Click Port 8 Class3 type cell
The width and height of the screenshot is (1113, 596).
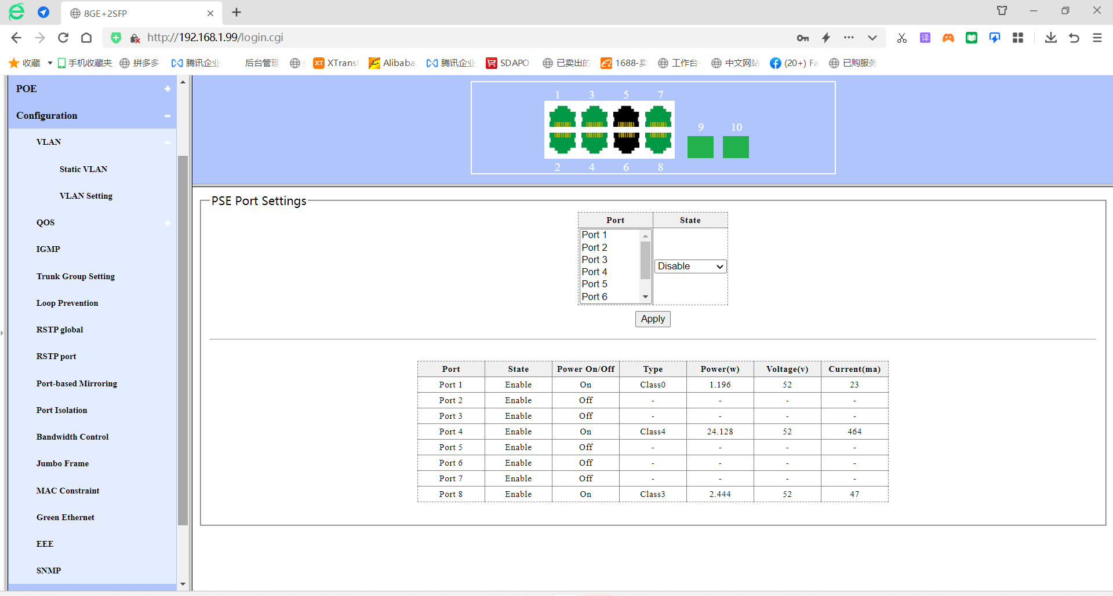653,494
